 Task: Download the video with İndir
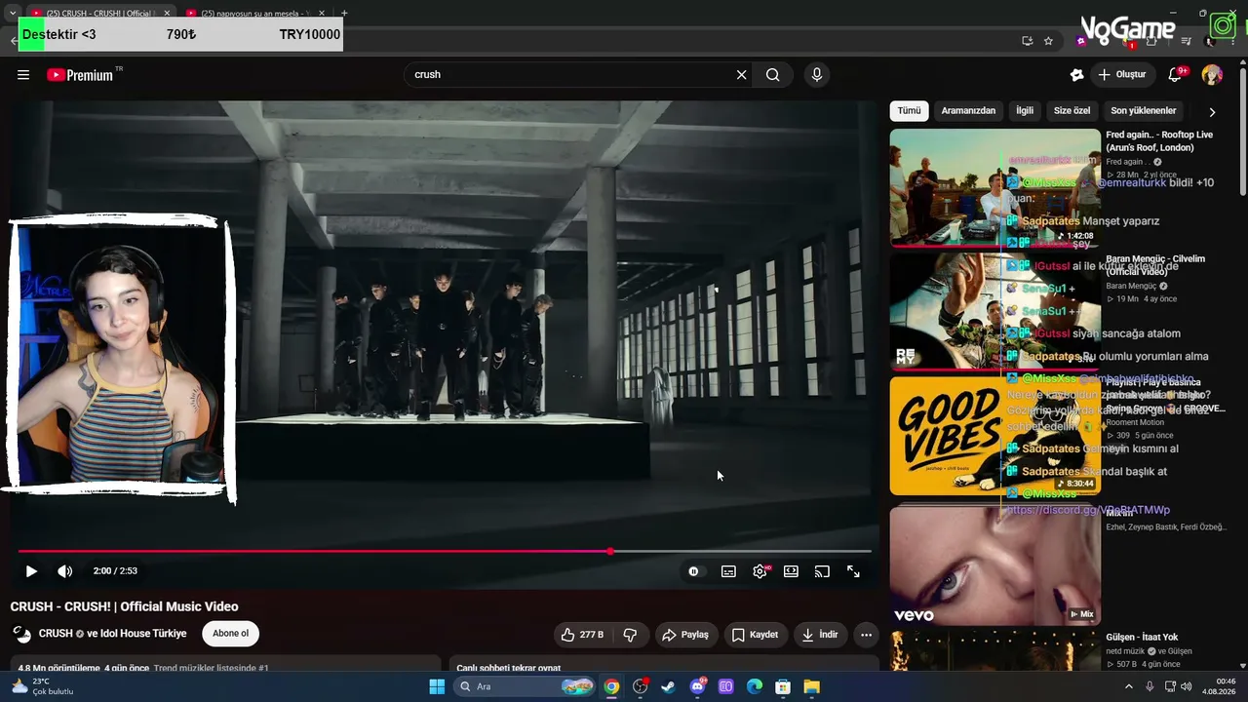tap(820, 635)
